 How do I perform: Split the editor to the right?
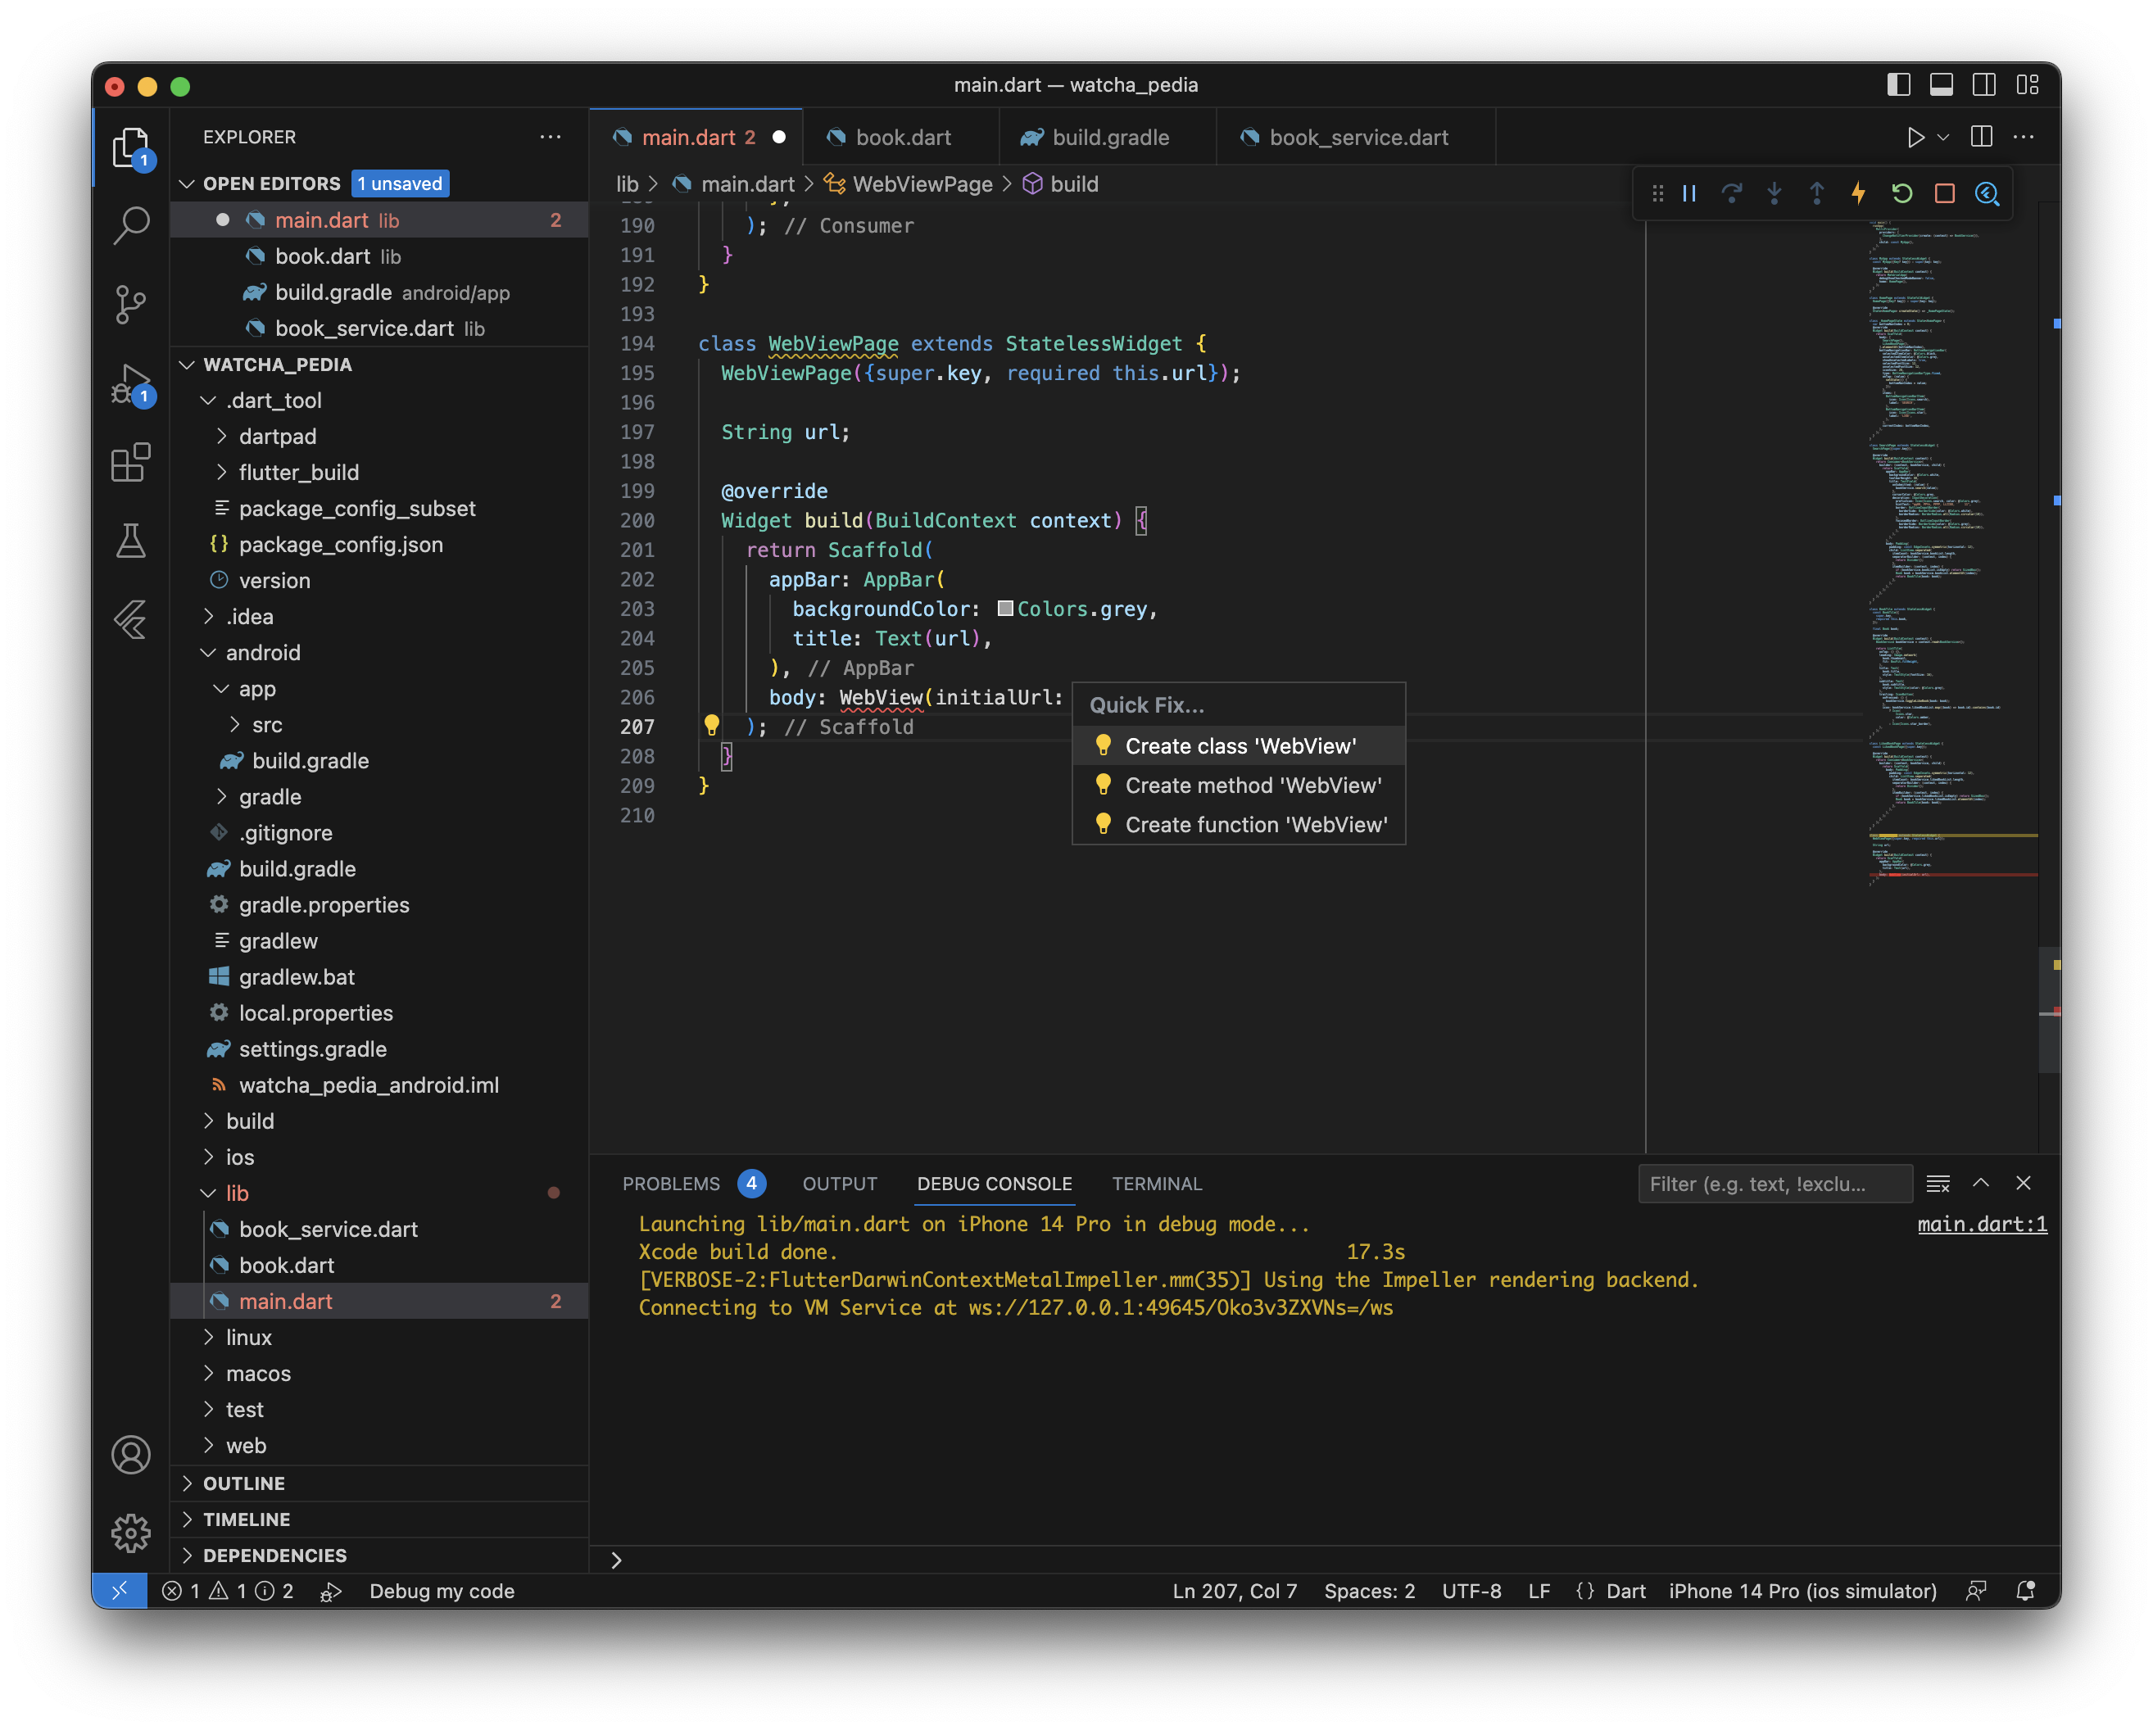[x=1983, y=137]
